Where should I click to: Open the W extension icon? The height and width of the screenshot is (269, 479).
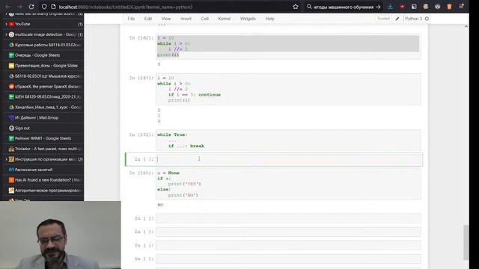coord(437,7)
